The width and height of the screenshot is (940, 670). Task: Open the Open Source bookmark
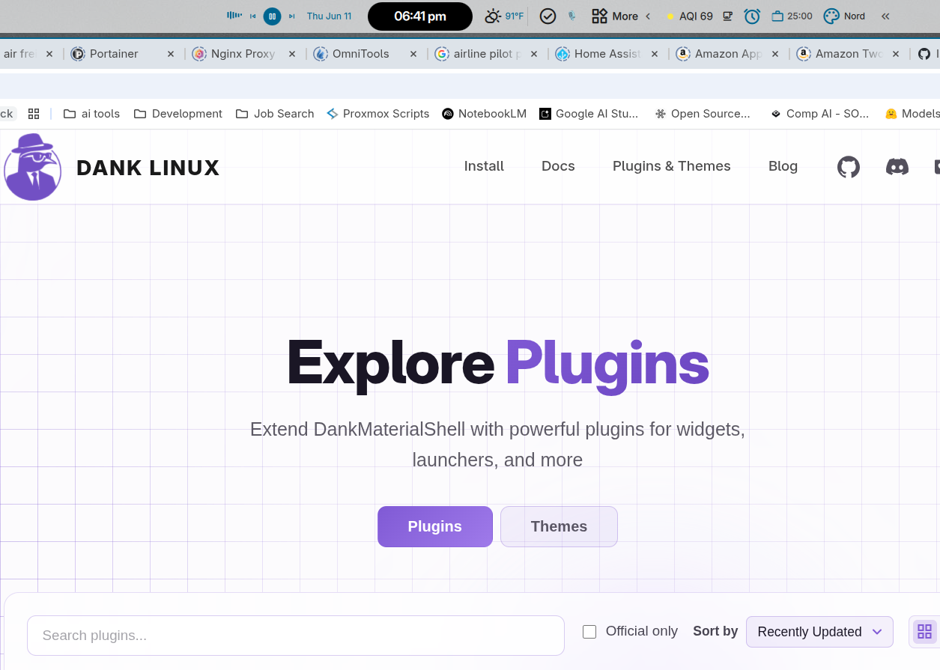[703, 114]
